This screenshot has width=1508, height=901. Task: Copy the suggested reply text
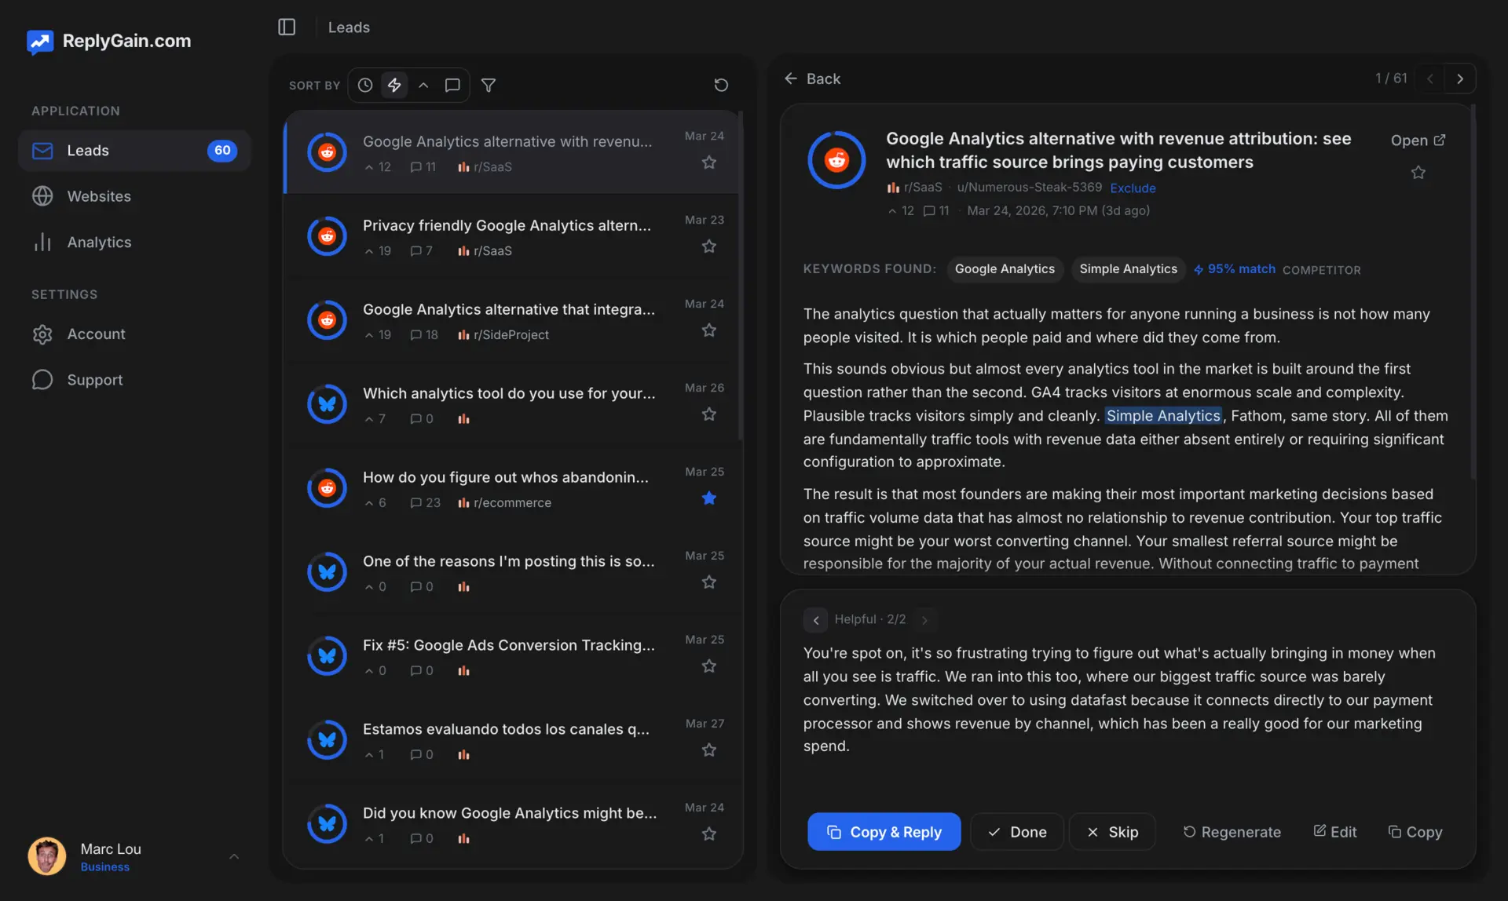(1415, 832)
